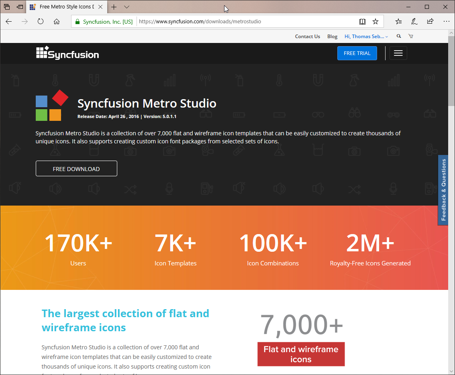The height and width of the screenshot is (375, 455).
Task: Click the Add notes pen icon
Action: (x=414, y=22)
